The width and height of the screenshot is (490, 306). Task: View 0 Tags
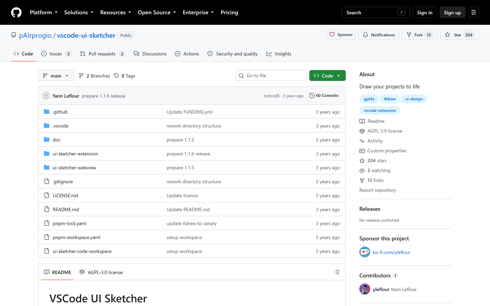click(x=125, y=76)
